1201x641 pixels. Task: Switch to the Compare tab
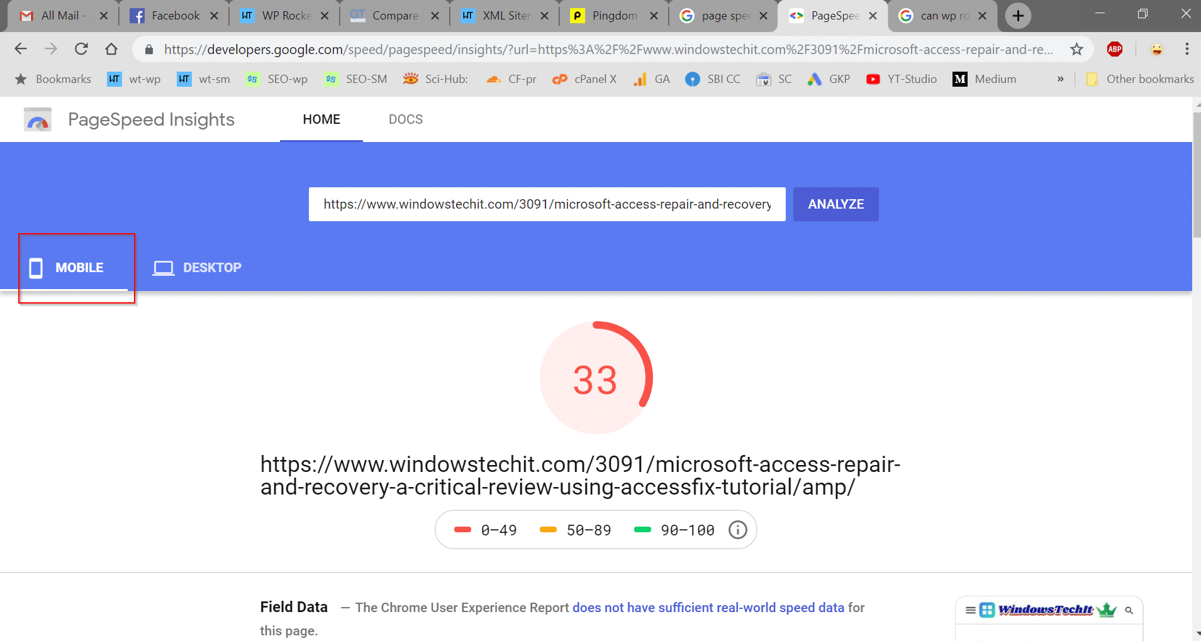coord(394,16)
